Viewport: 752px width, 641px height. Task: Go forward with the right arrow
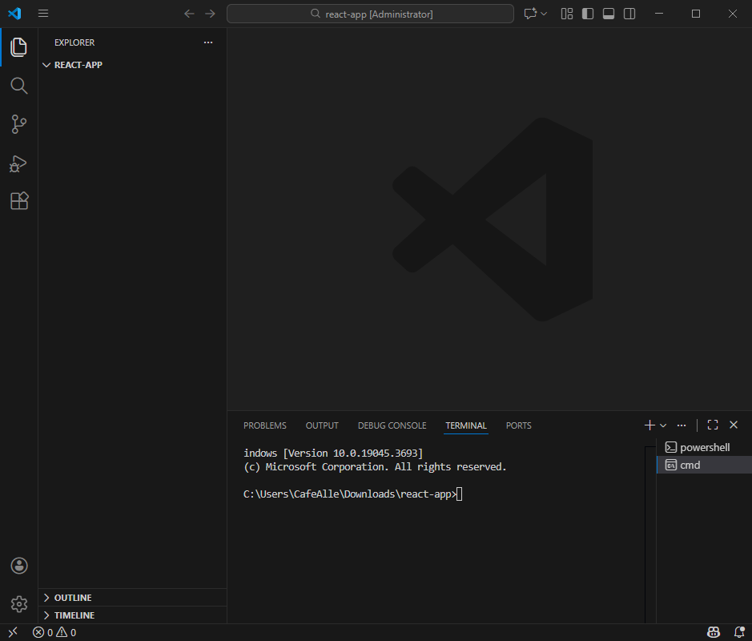click(x=210, y=14)
